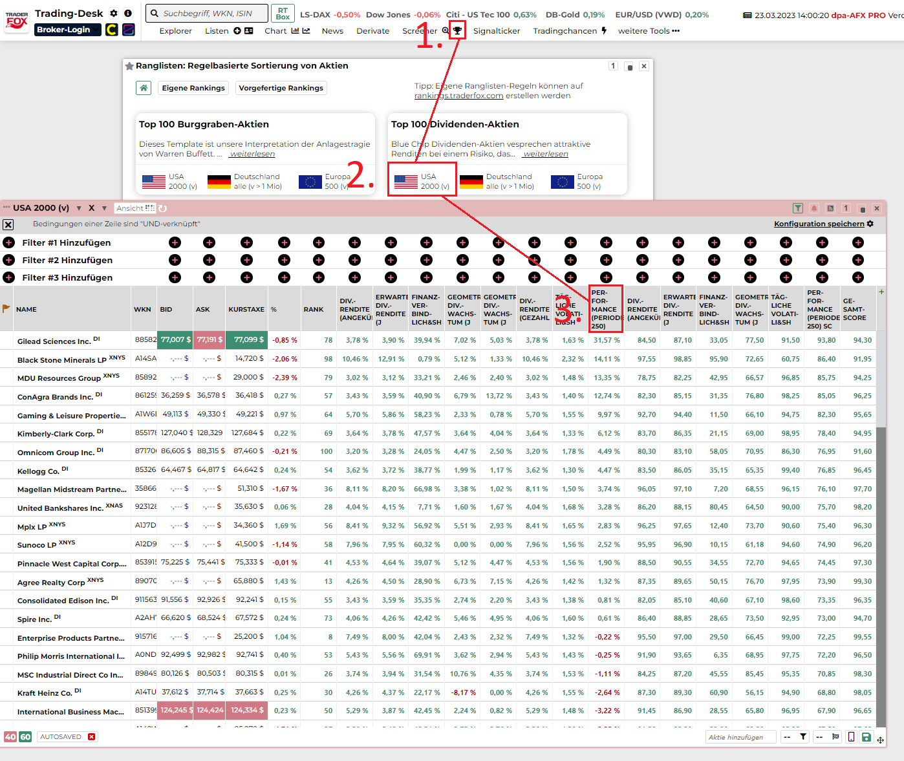Switch to Eigene Rankings tab
This screenshot has width=904, height=761.
[x=193, y=88]
